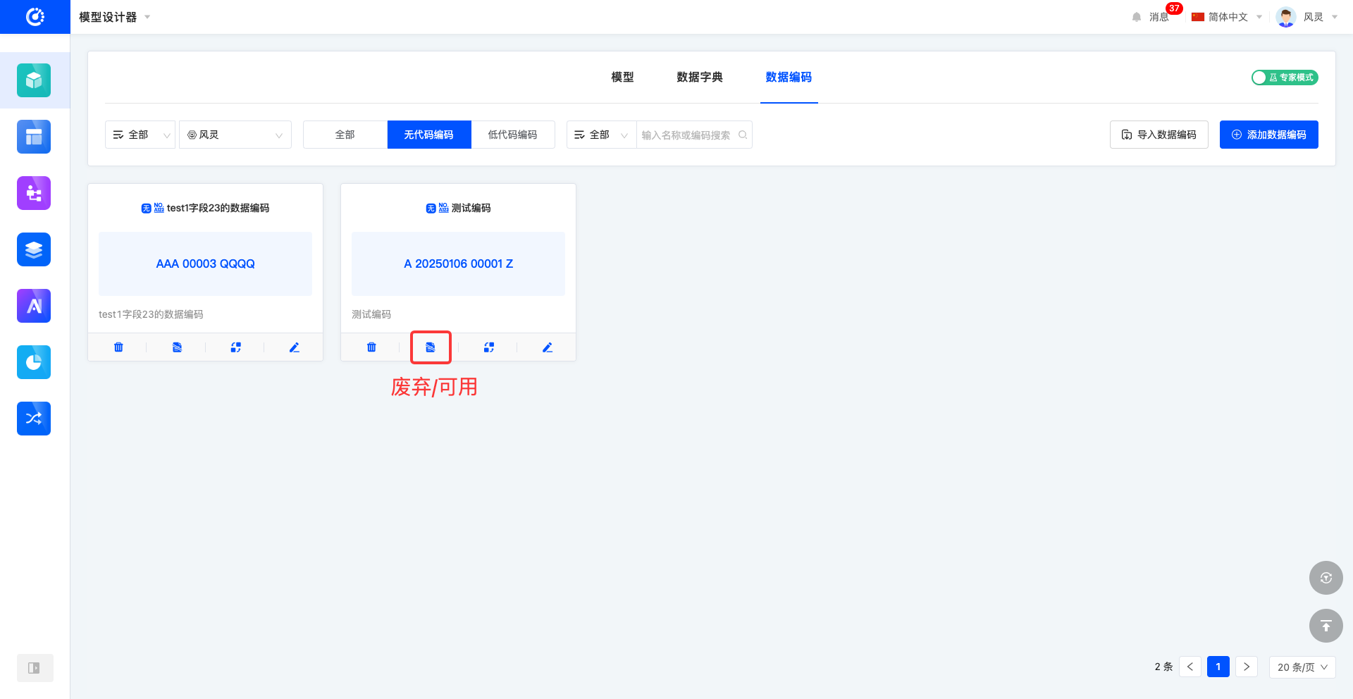Open the 20 条/页 page size dropdown
The height and width of the screenshot is (699, 1353).
(x=1302, y=667)
